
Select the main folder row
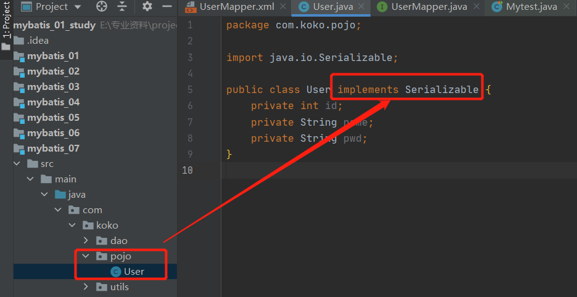[95, 179]
